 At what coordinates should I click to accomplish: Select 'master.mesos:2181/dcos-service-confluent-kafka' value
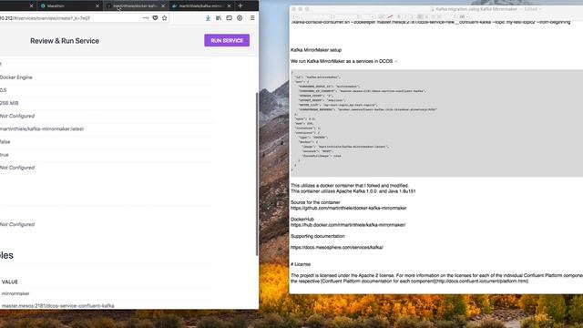[58, 306]
